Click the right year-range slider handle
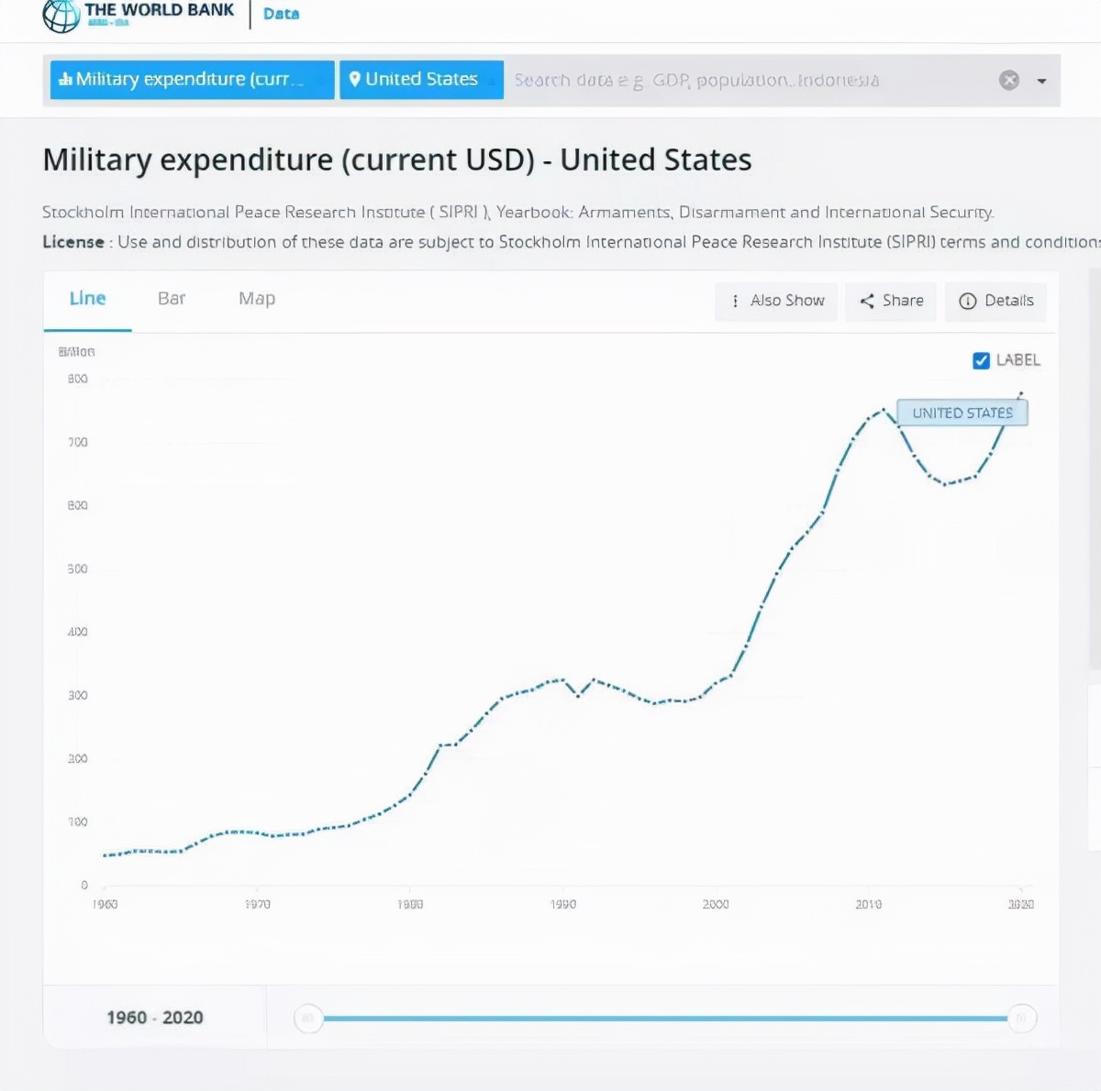The image size is (1101, 1091). pyautogui.click(x=1021, y=1018)
